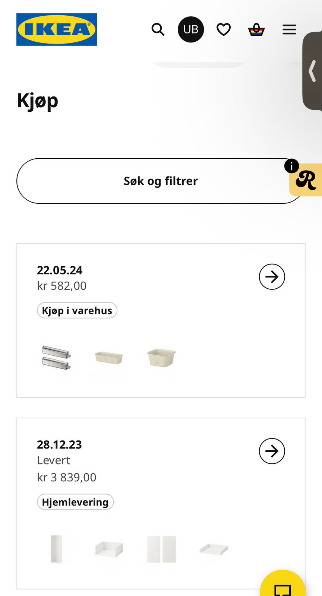Open the hamburger menu
Viewport: 322px width, 596px height.
tap(289, 29)
